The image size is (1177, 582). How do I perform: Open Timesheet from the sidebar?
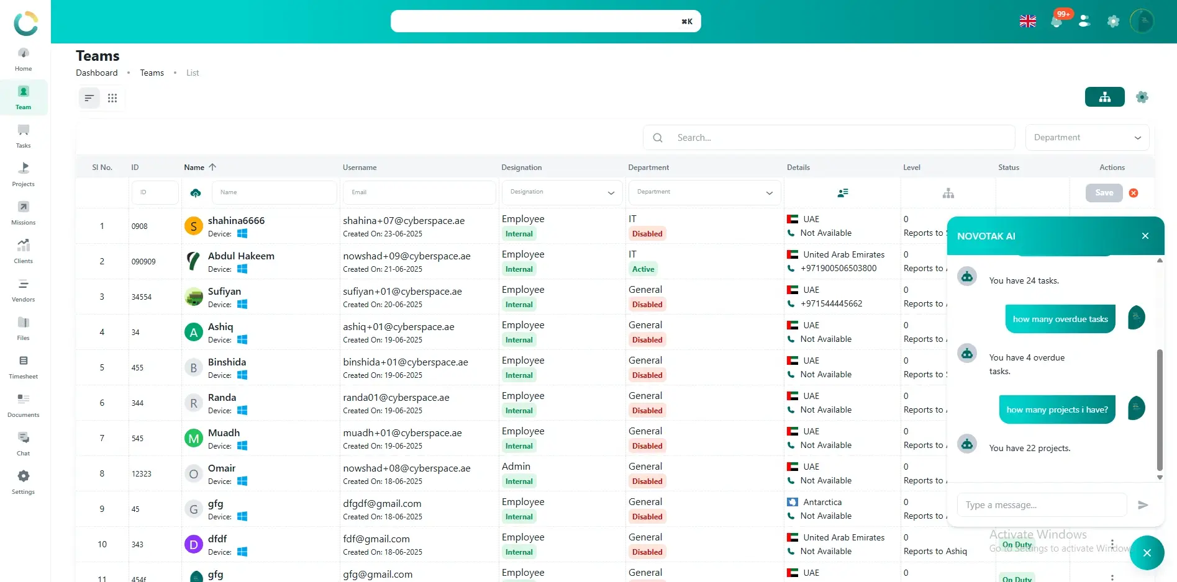tap(23, 367)
